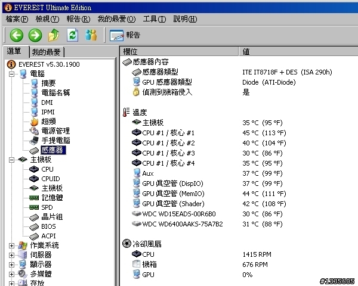Click the Refresh toolbar icon
Screen dimensions: 358x286
tap(73, 35)
